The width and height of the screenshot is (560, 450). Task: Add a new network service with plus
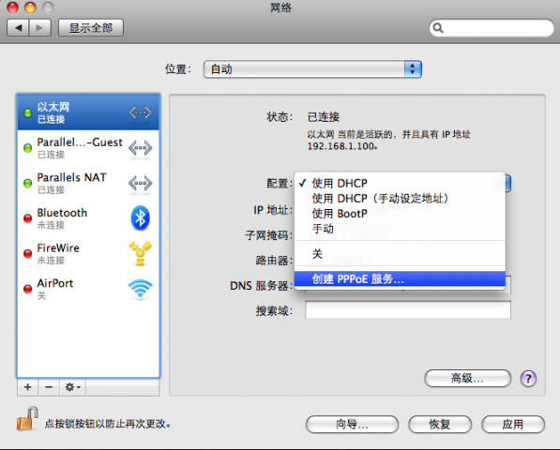tap(27, 387)
